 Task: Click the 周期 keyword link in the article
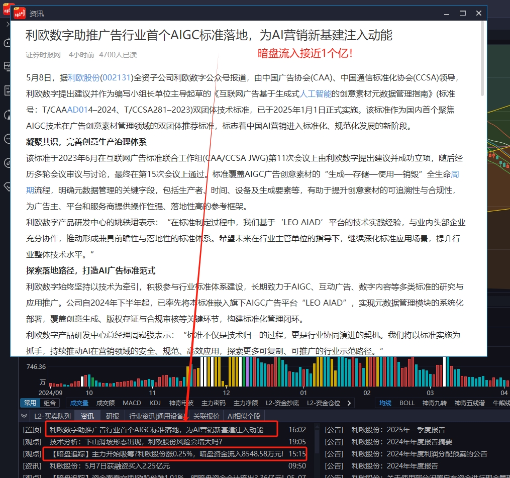pyautogui.click(x=455, y=174)
